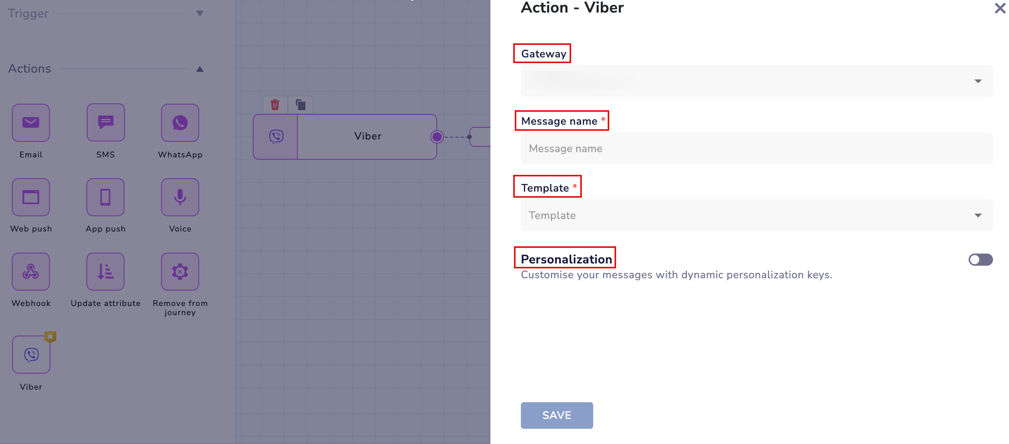Expand the Trigger section
Screen dimensions: 1009x444
point(200,13)
